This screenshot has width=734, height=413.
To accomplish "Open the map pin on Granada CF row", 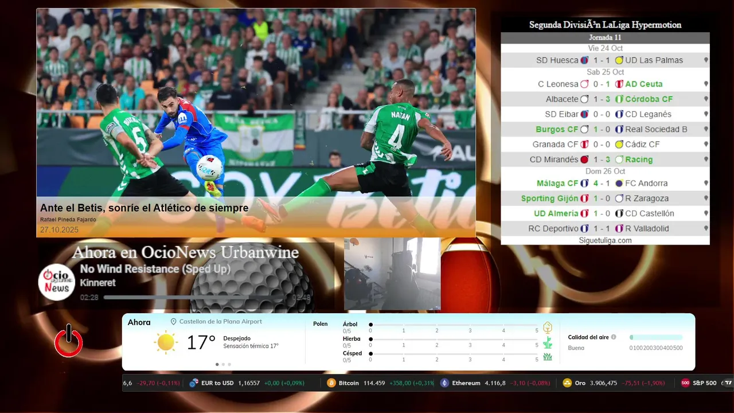I will [x=706, y=145].
